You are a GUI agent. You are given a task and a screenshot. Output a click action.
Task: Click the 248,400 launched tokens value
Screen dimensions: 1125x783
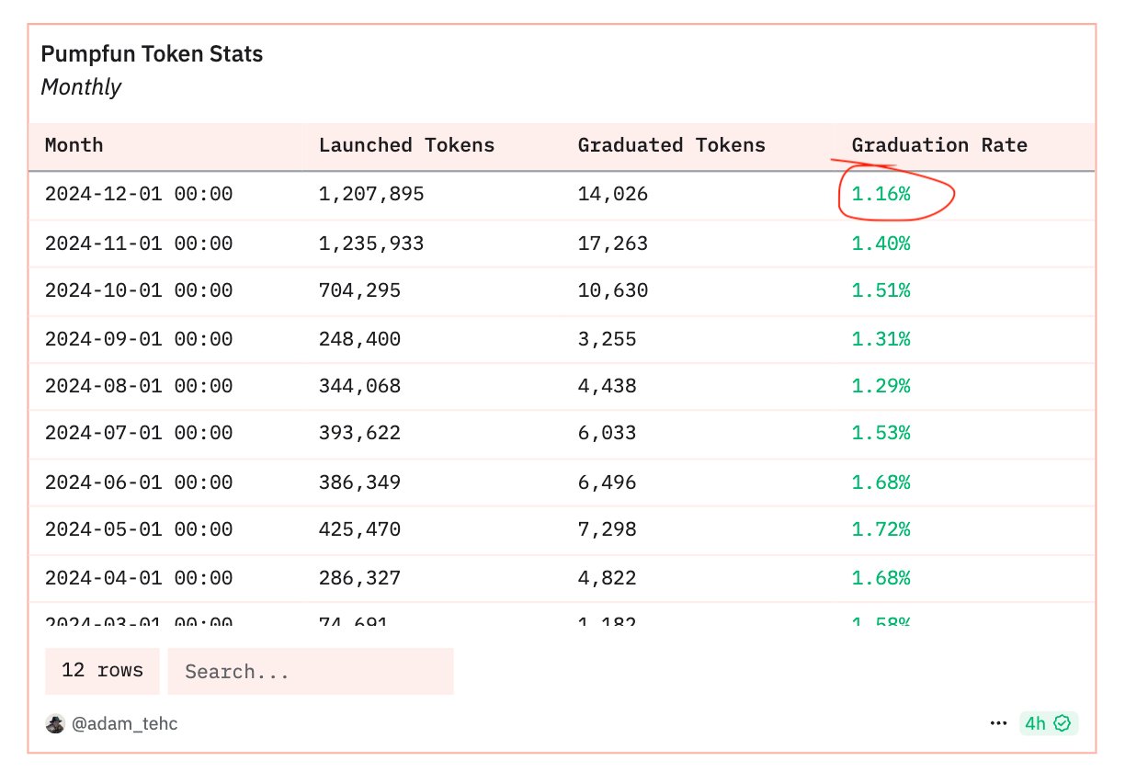[x=359, y=339]
